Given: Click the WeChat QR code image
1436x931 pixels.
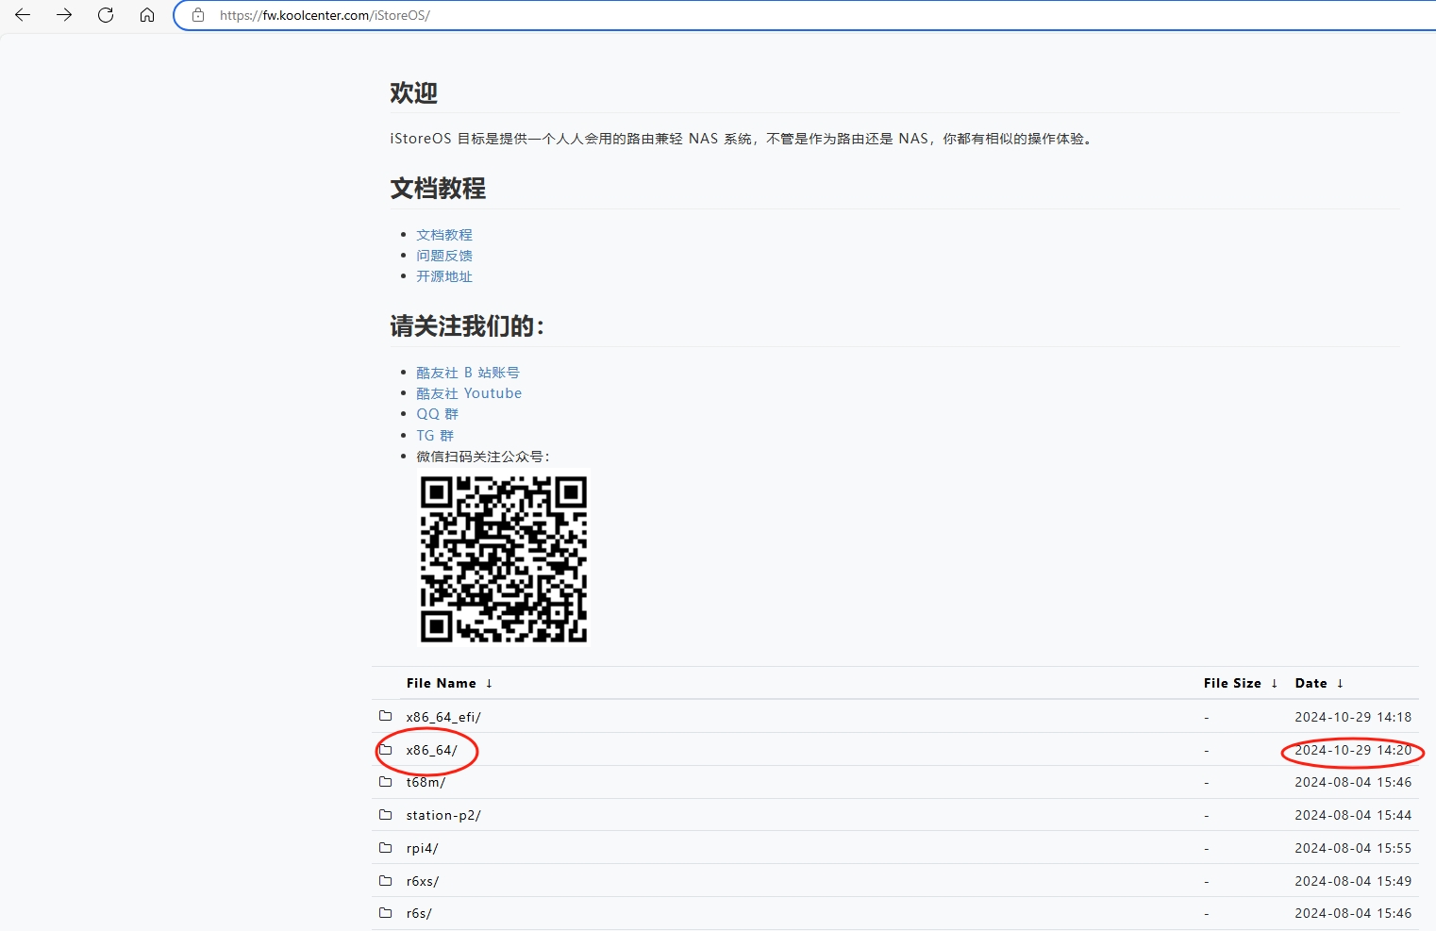Looking at the screenshot, I should 504,558.
